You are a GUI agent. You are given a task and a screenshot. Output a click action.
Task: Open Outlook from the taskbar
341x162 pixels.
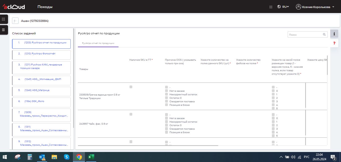(x=42, y=157)
